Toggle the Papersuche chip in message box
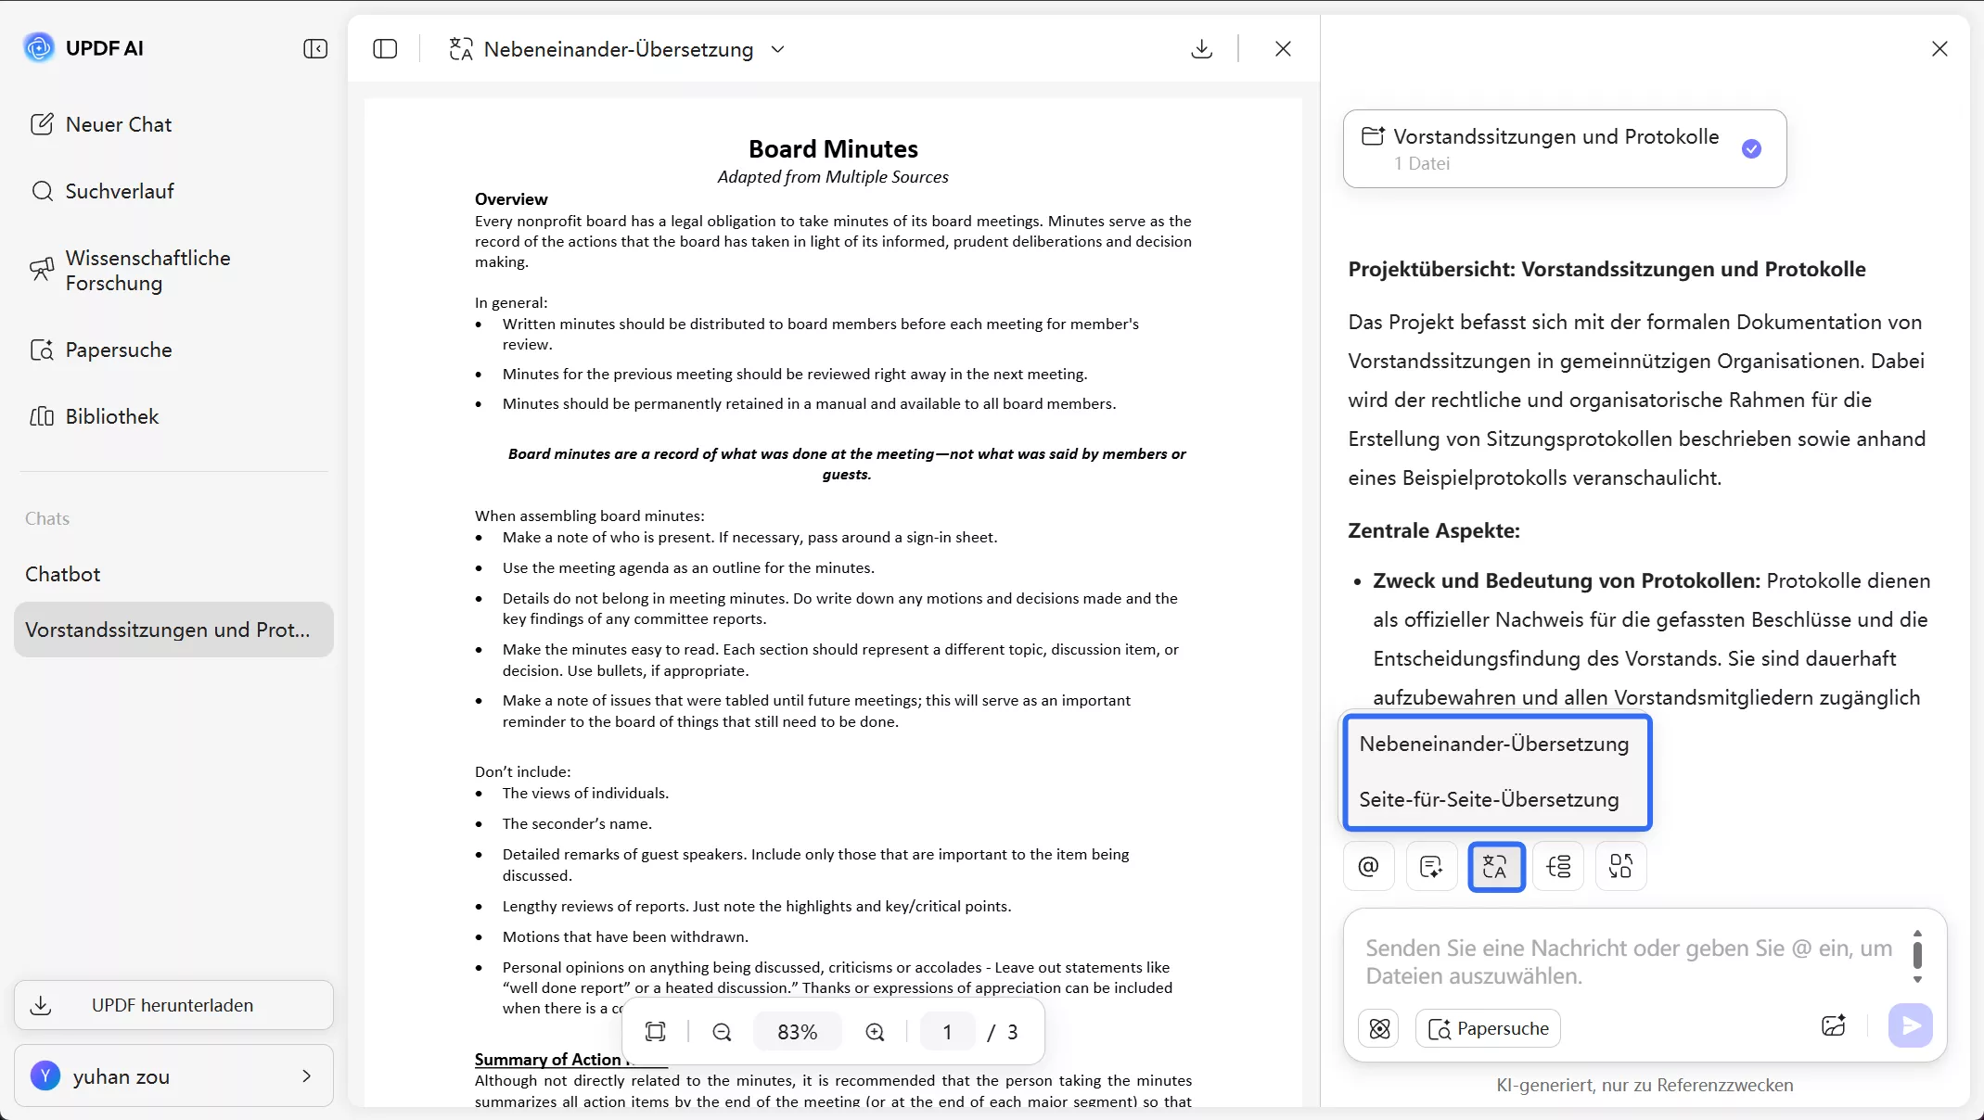The width and height of the screenshot is (1984, 1120). (1488, 1028)
